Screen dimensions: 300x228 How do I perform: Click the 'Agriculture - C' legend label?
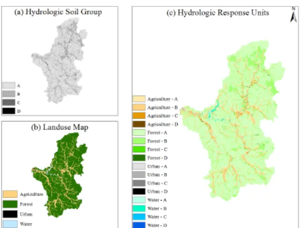(163, 116)
